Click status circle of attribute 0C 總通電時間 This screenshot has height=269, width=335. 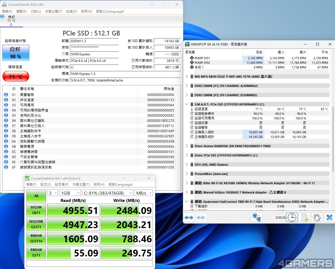6,152
